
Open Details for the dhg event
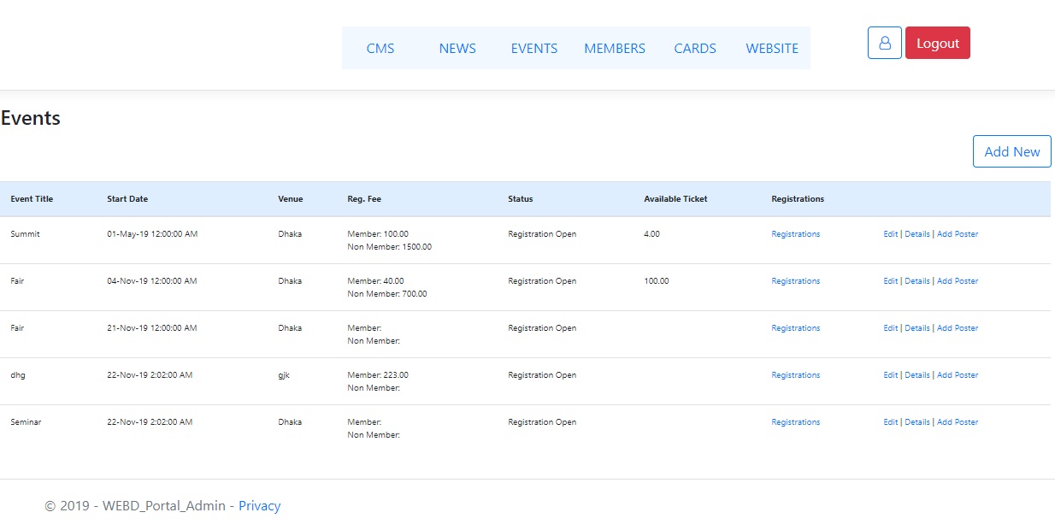(917, 375)
